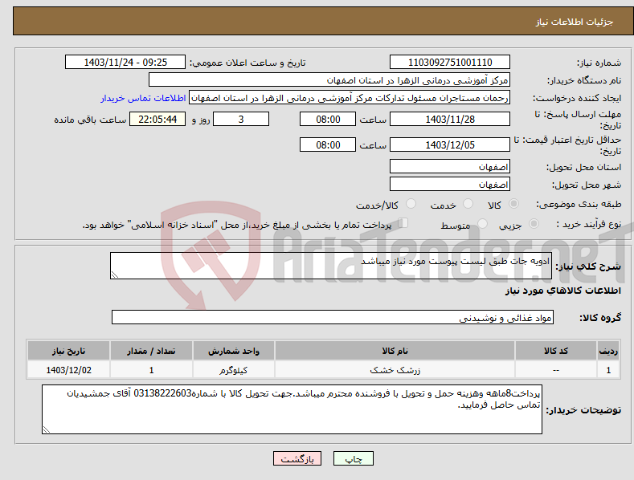Click the تاریخ نیاز column header
The width and height of the screenshot is (634, 480).
click(68, 351)
